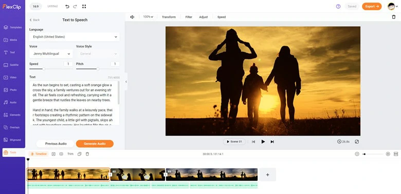Play the video preview

pos(263,142)
